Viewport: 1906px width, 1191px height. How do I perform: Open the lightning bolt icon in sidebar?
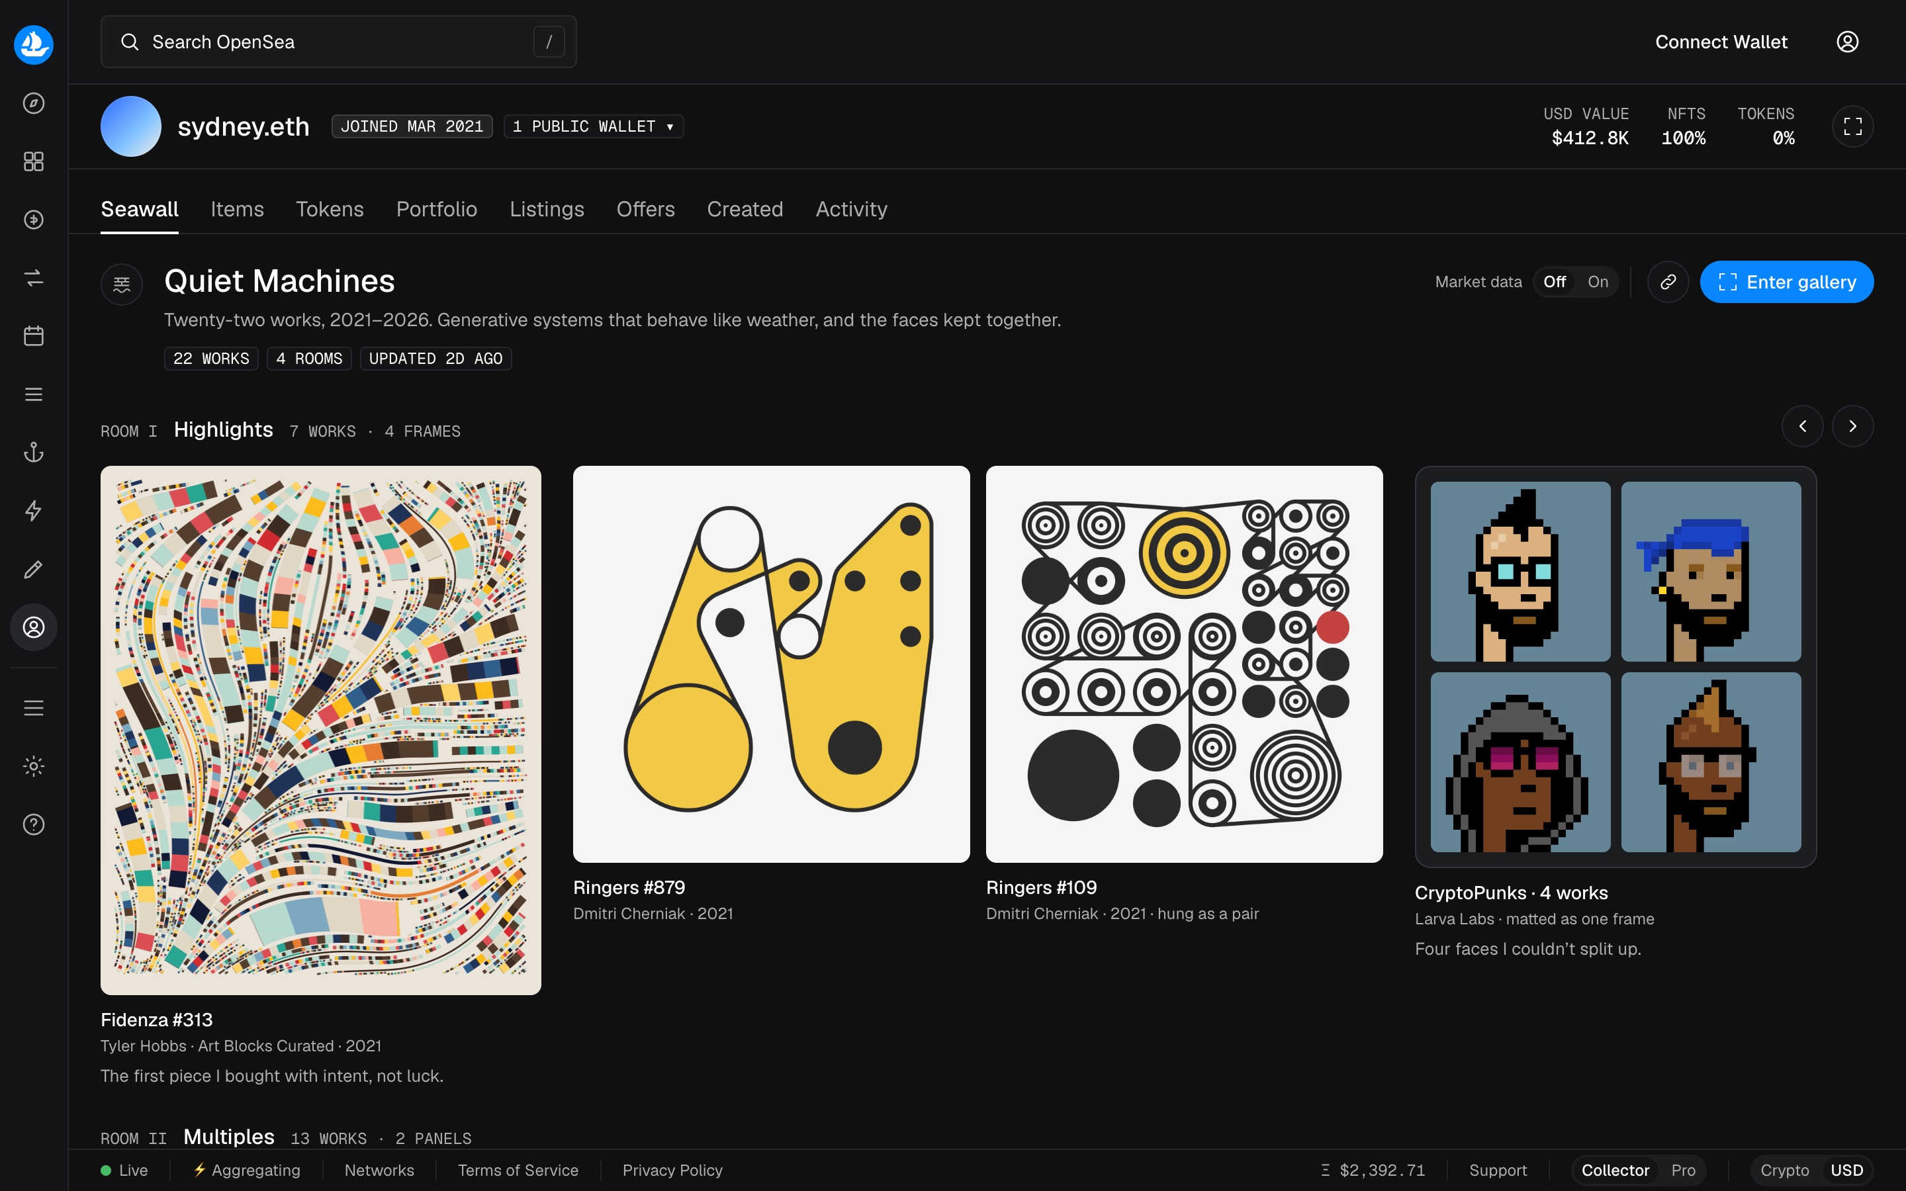coord(33,510)
